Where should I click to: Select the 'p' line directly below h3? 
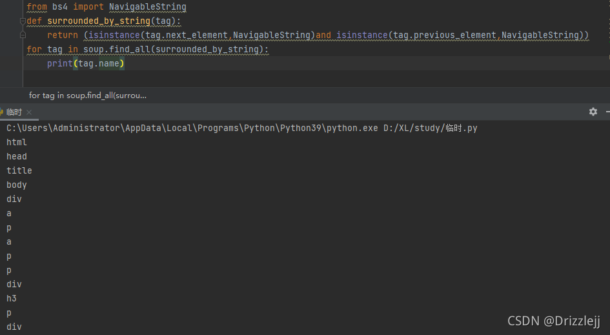9,313
